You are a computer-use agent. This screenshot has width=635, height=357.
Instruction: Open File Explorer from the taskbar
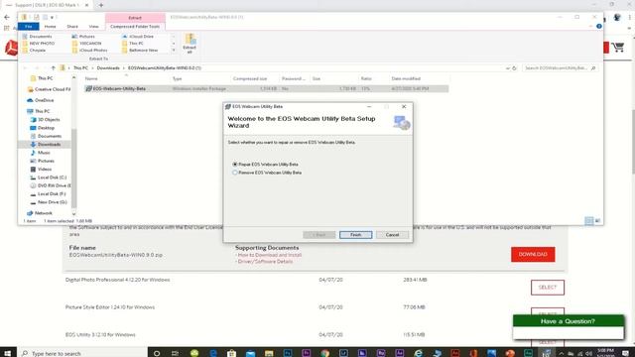click(x=269, y=353)
